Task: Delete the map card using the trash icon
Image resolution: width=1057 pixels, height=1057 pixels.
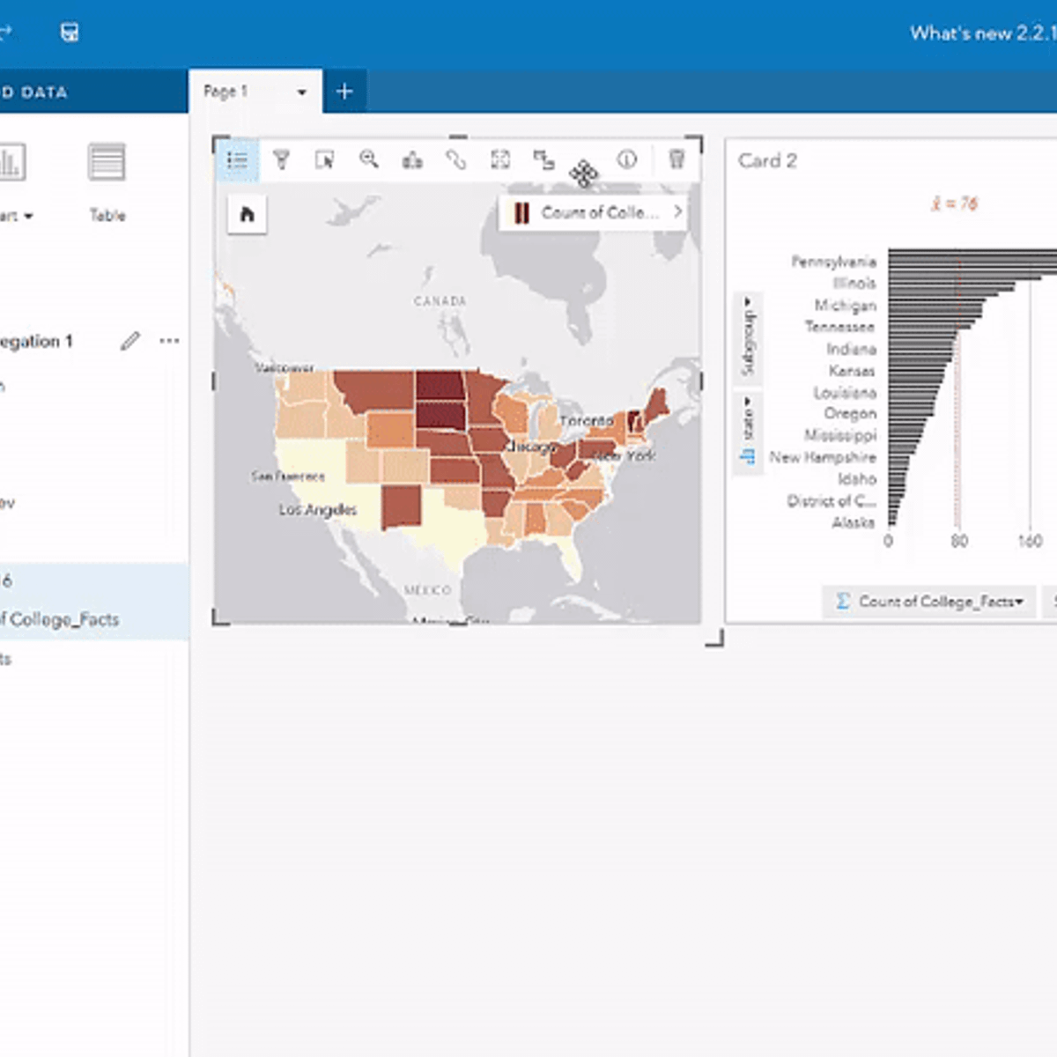Action: coord(676,159)
